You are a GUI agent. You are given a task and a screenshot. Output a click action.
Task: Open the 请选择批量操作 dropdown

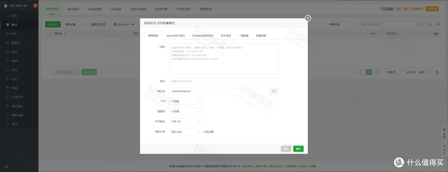tap(66, 72)
